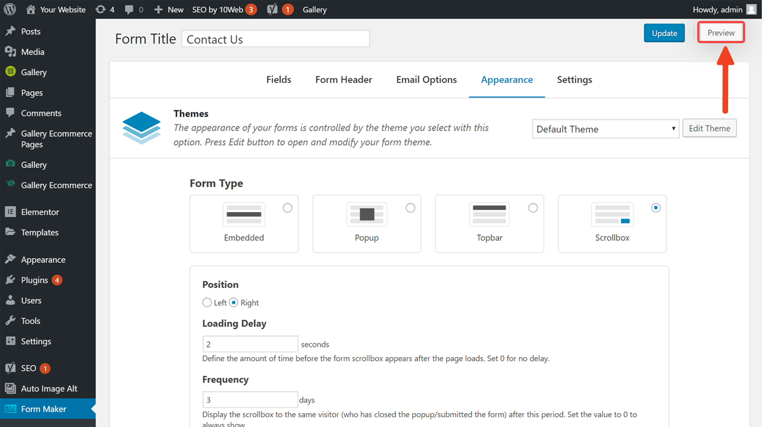Click the Appearance brush icon in sidebar
The width and height of the screenshot is (762, 427).
point(10,259)
